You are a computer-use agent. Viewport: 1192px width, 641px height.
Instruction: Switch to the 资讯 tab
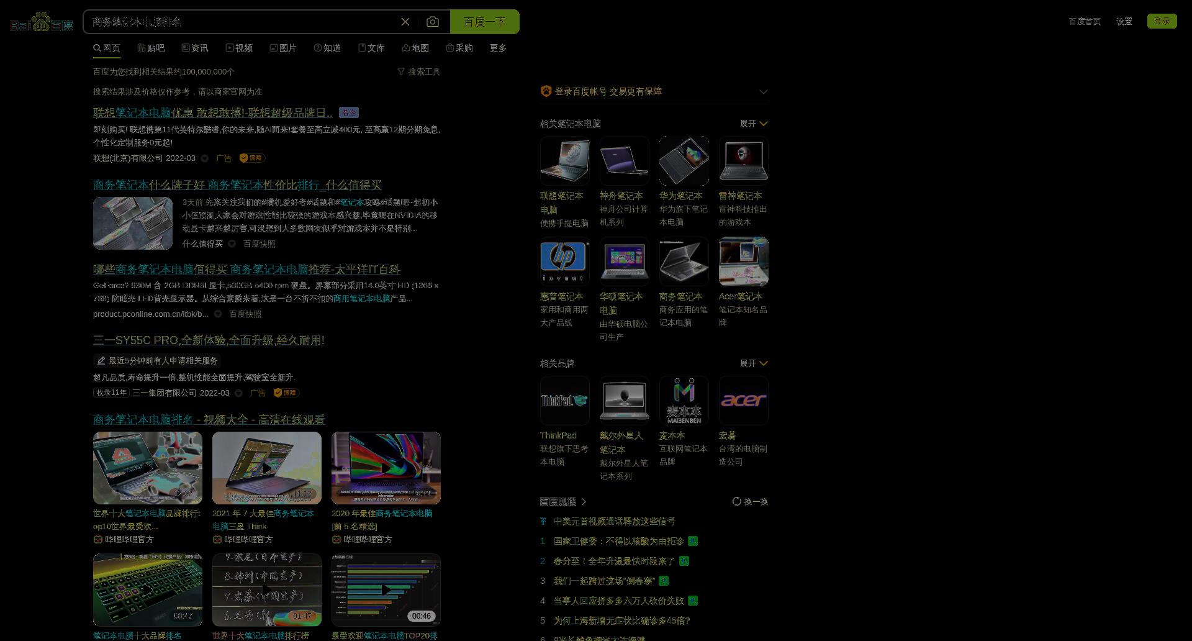pos(195,48)
